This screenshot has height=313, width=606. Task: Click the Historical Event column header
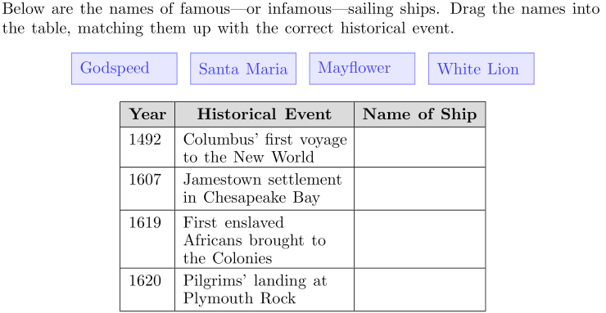coord(265,114)
